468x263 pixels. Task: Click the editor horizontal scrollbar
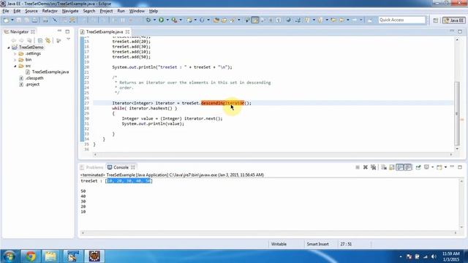[273, 154]
